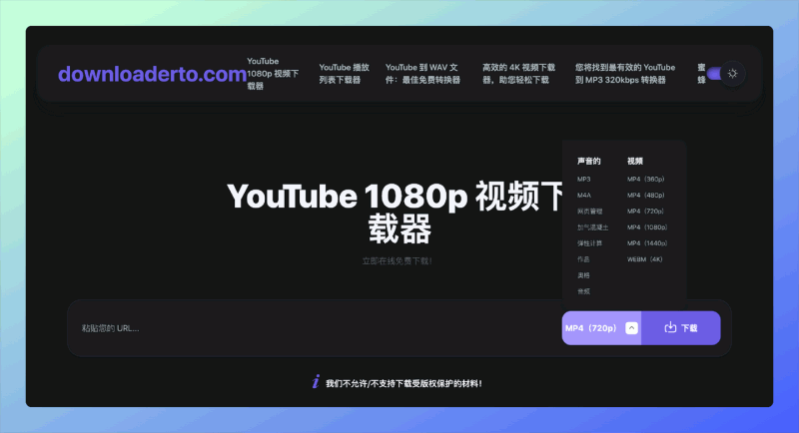Select 作品 audio option
Screen dimensions: 799x433
pos(583,259)
